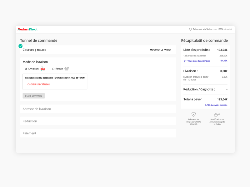
Task: Click the delivery truck icon next to Livraison
Action: 43,69
